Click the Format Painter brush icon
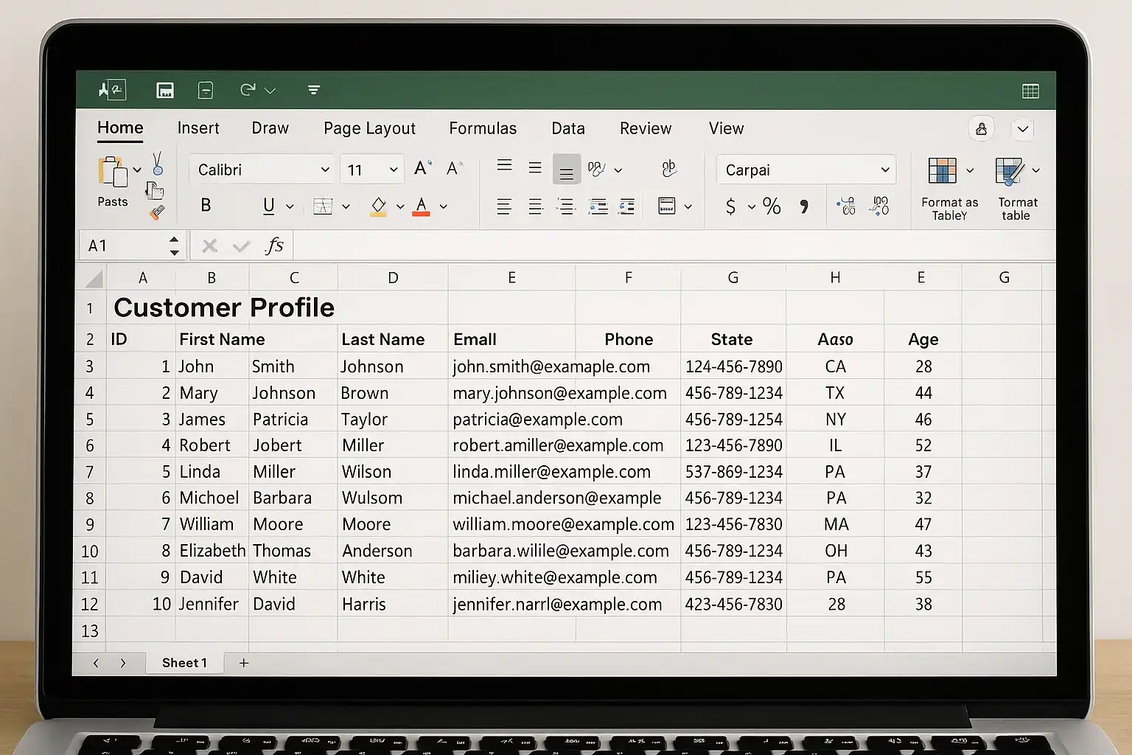 click(x=157, y=212)
